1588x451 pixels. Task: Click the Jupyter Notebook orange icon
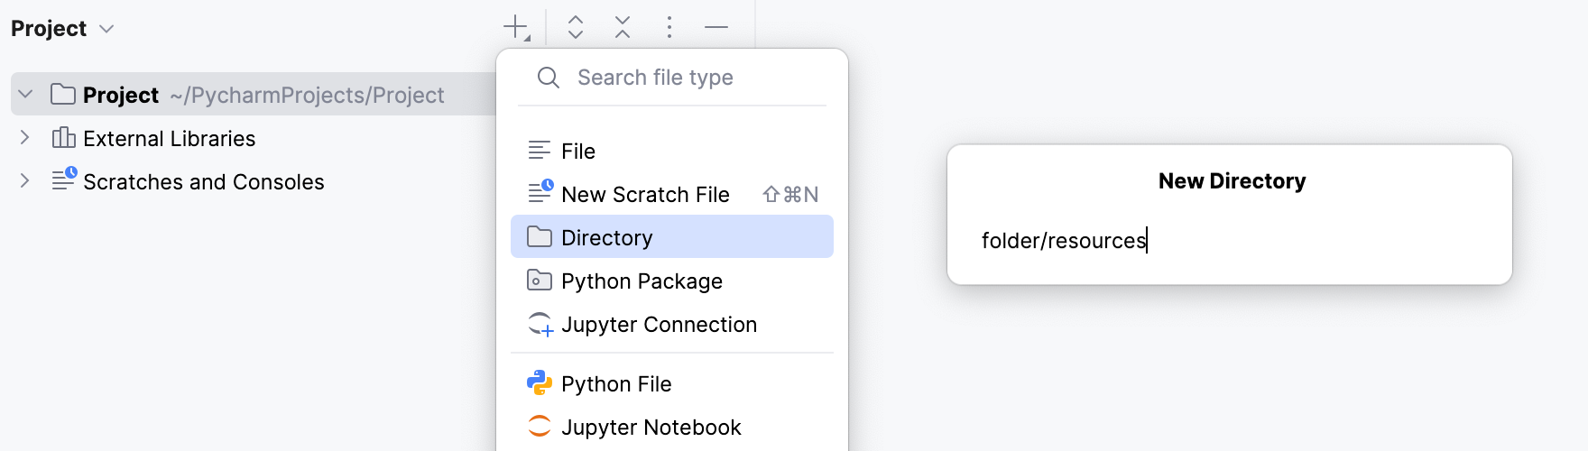pos(540,427)
